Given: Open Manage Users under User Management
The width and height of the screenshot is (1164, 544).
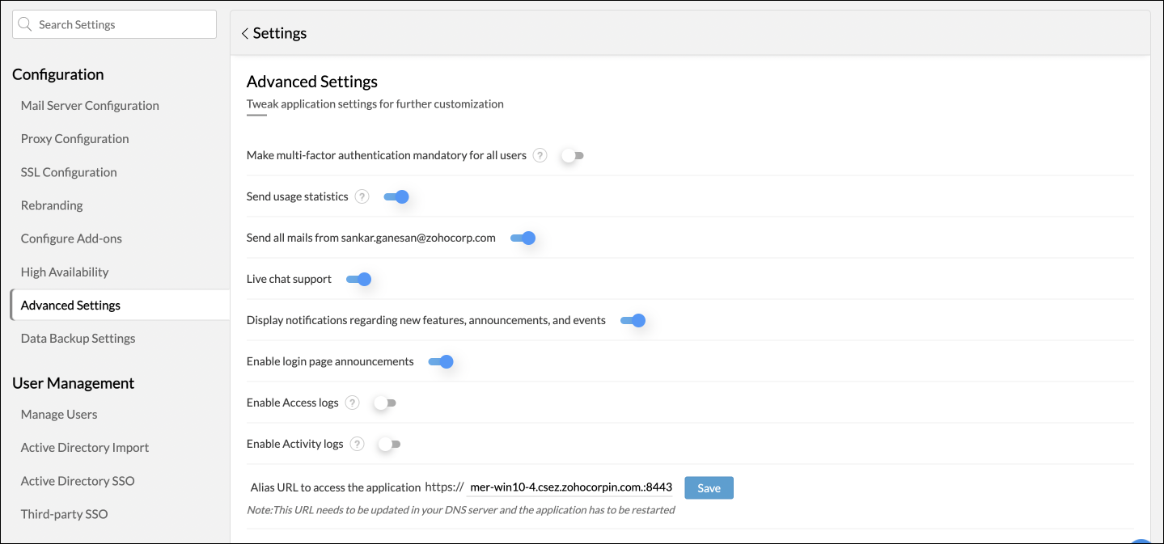Looking at the screenshot, I should click(x=58, y=414).
